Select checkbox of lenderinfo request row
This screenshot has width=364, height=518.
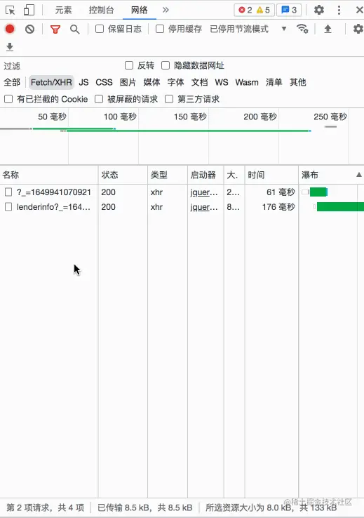click(x=8, y=207)
